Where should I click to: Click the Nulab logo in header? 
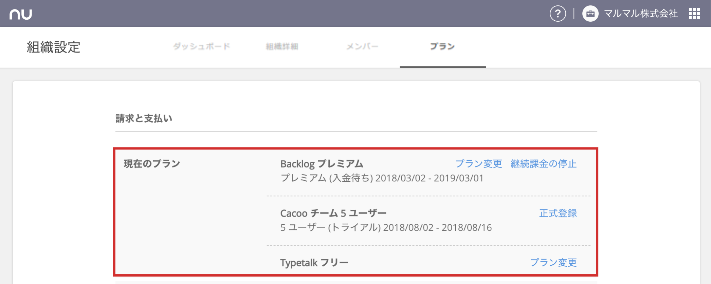pyautogui.click(x=21, y=14)
